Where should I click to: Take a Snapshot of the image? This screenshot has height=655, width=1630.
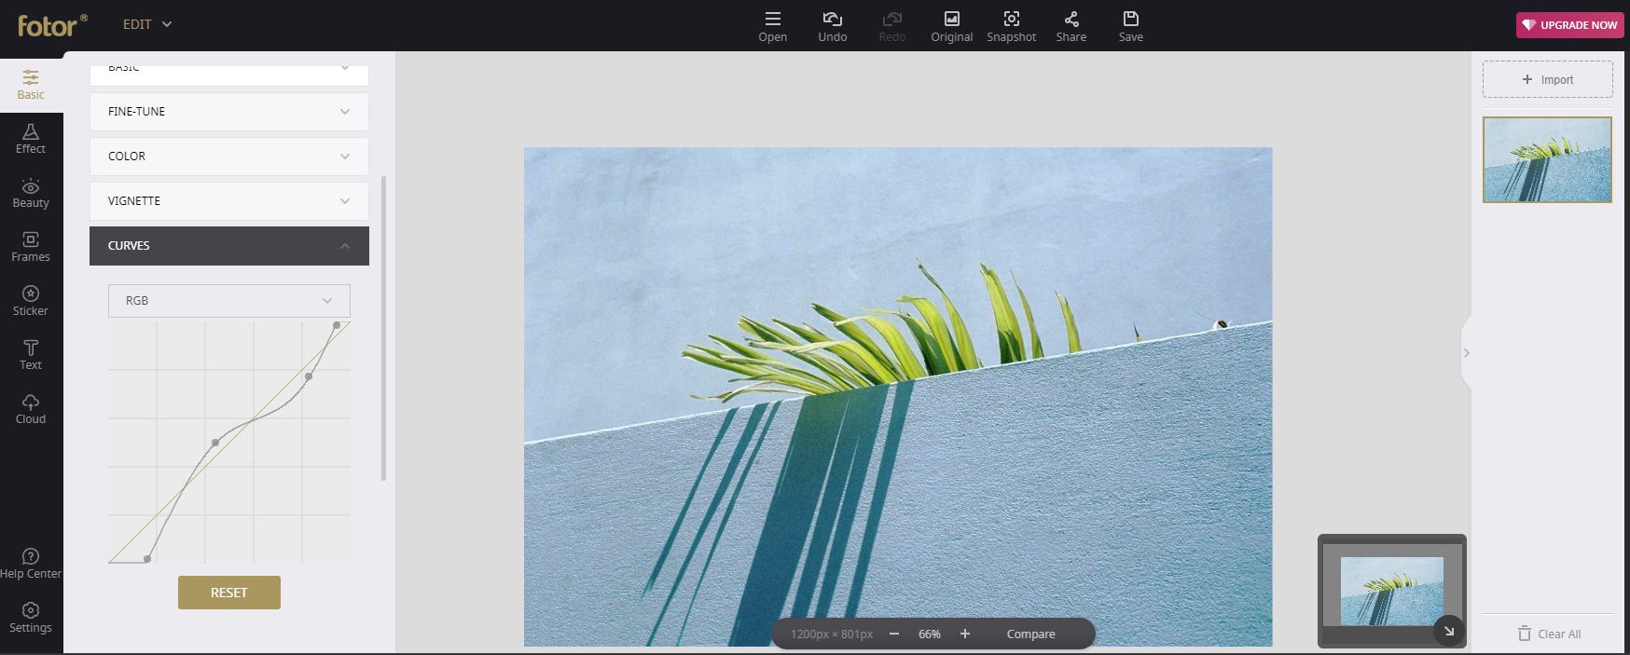pos(1011,26)
